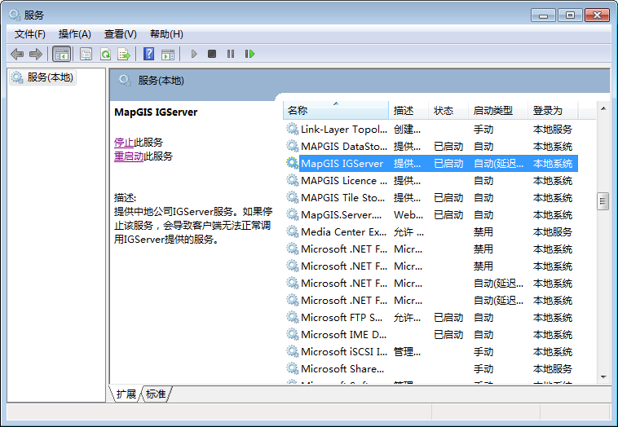
Task: Click 已启动 status of MAPGIS DataSto... row
Action: click(x=448, y=146)
